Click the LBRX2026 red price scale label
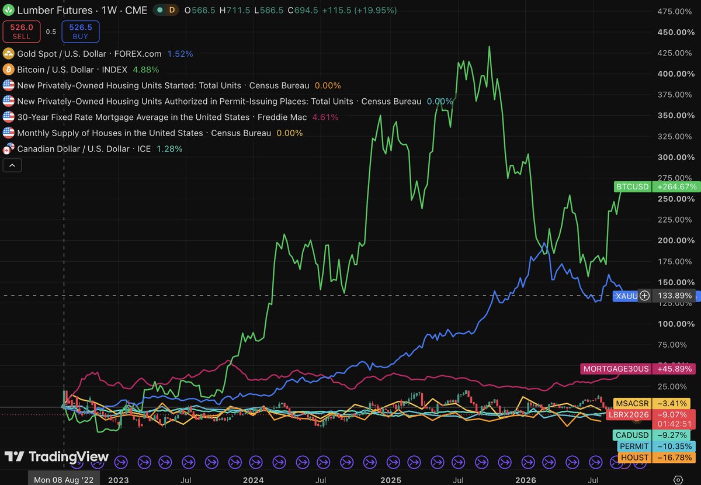The width and height of the screenshot is (701, 485). 629,414
